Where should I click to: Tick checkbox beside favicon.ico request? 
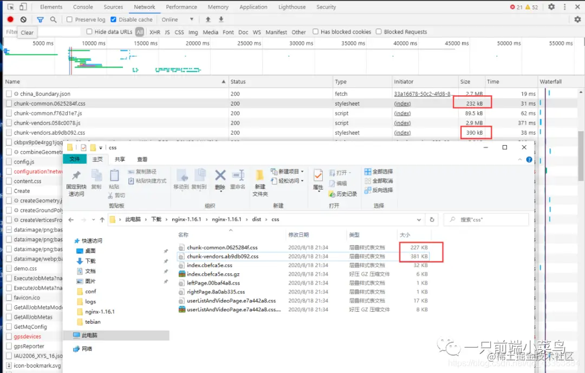(x=9, y=297)
